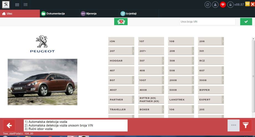The image size is (255, 137).
Task: Open the filter funnel button
Action: pos(246,125)
